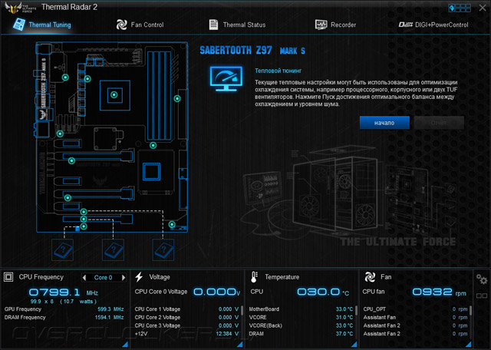Select the sensor near the rear I/O
Viewport: 491px width, 350px height.
65,77
